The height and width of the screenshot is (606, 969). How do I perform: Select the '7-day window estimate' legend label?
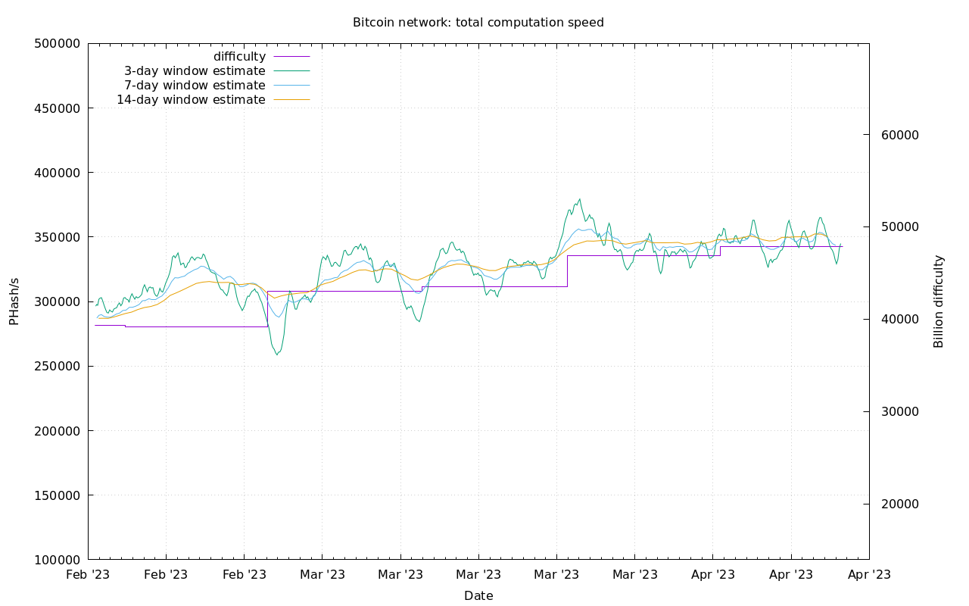195,86
